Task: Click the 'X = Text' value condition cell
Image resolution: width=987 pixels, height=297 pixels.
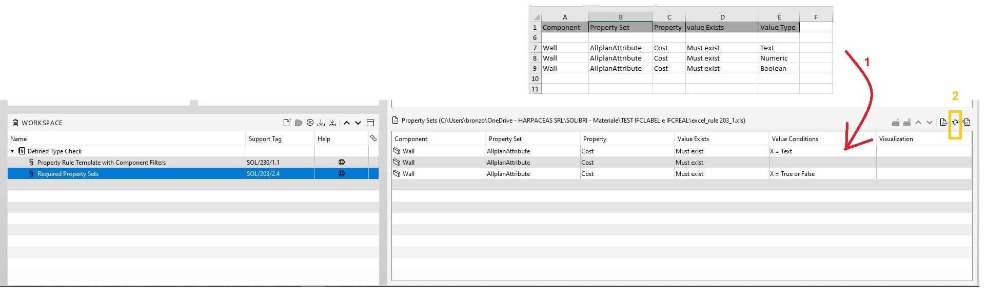Action: tap(822, 151)
